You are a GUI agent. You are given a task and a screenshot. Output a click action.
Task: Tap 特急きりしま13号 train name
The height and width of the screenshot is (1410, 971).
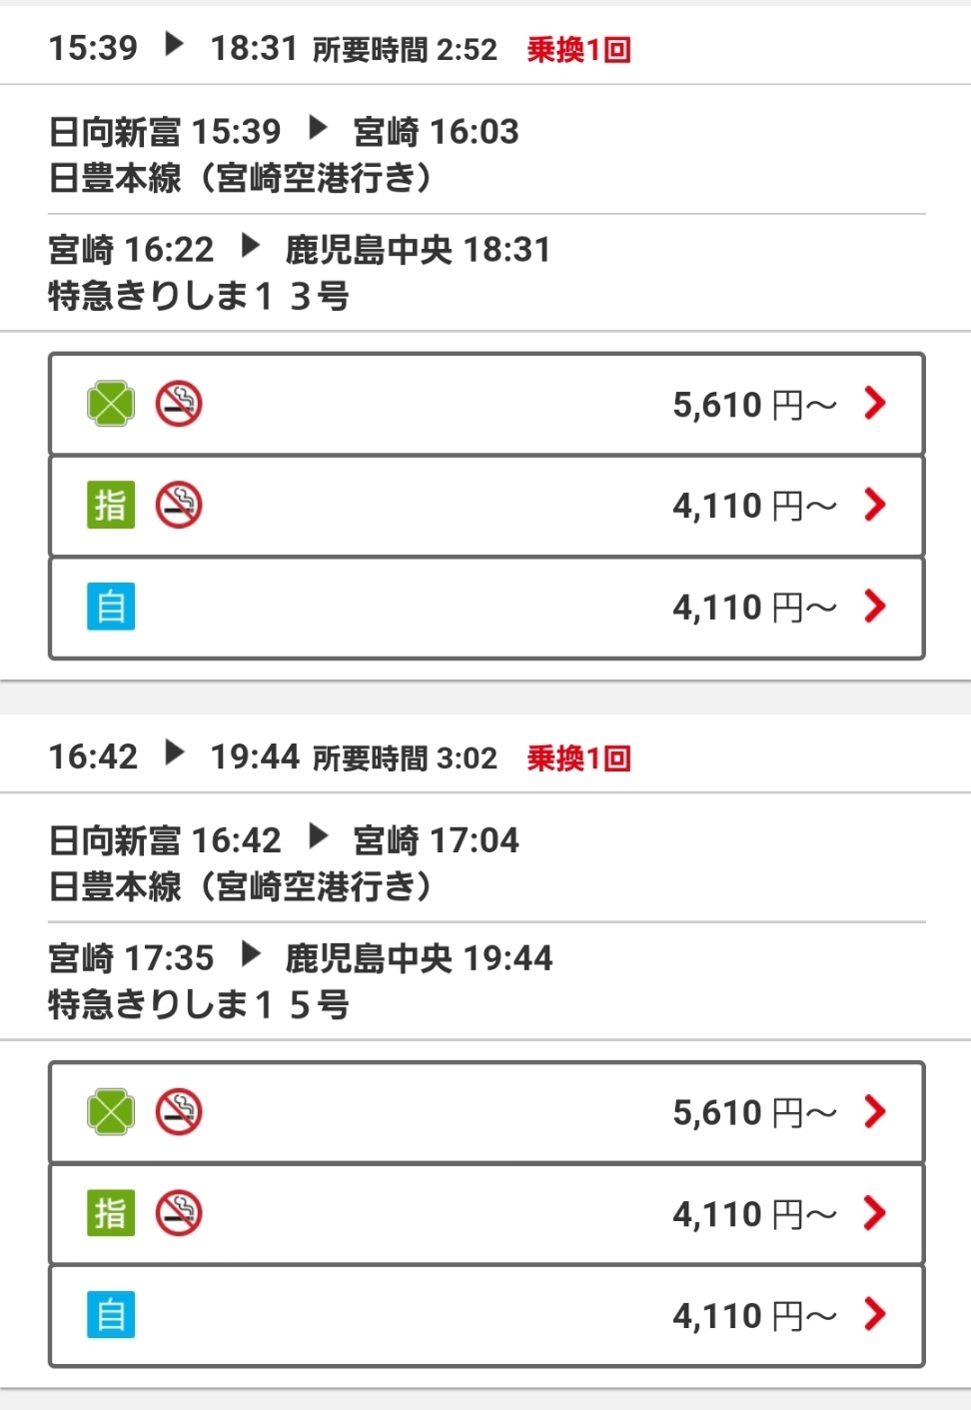pos(199,296)
